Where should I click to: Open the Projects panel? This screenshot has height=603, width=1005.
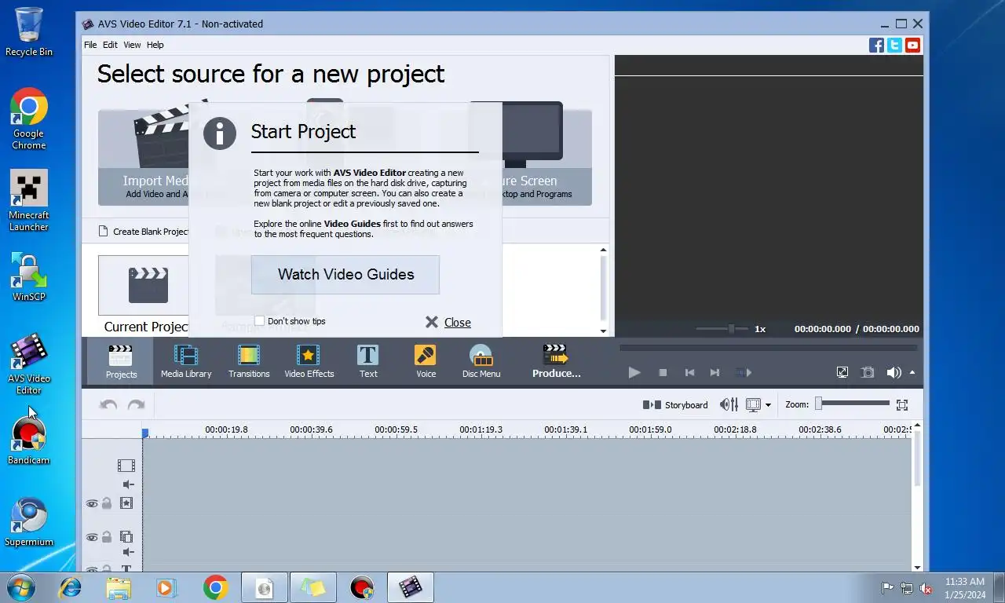pyautogui.click(x=120, y=361)
